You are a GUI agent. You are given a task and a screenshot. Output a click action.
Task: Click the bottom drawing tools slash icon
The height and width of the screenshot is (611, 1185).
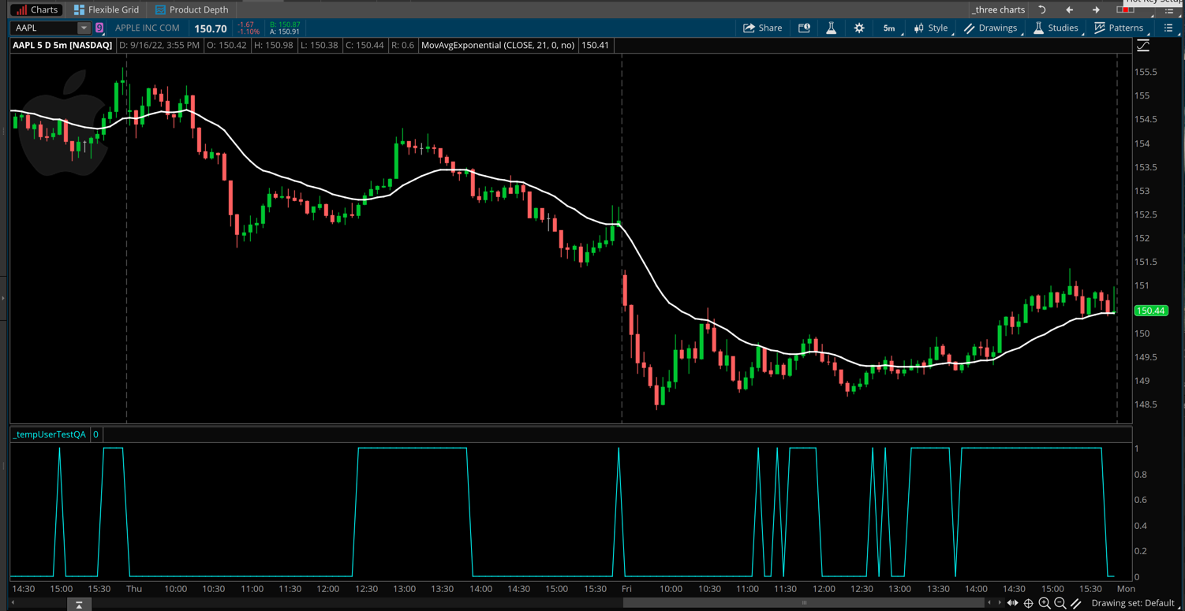click(x=1075, y=603)
